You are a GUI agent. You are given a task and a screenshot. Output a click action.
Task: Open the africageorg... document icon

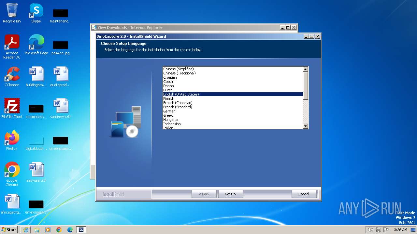point(12,204)
